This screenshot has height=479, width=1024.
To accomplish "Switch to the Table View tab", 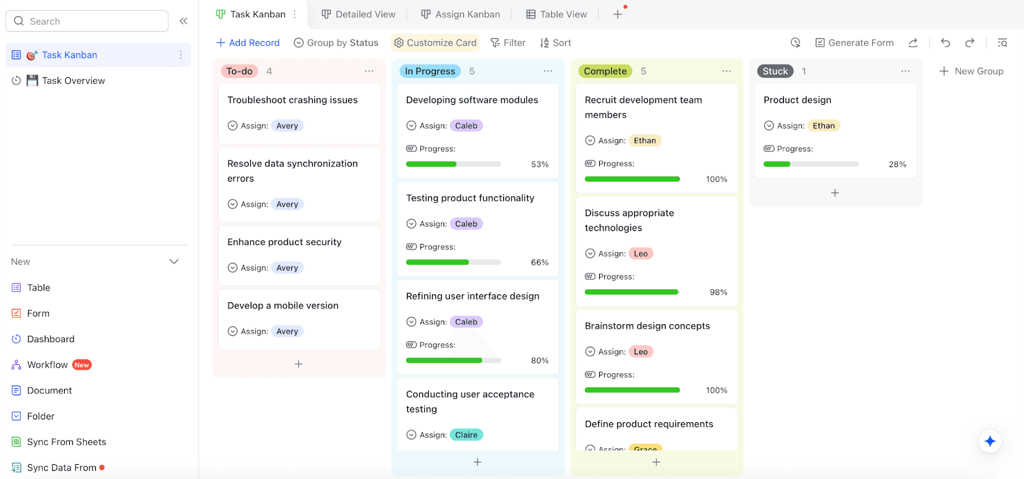I will [x=557, y=14].
